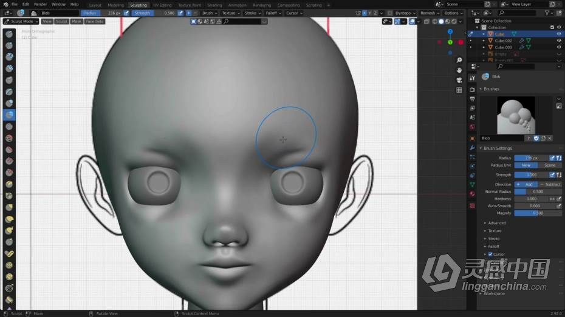565x317 pixels.
Task: Switch to the UV Editing workspace tab
Action: (x=162, y=5)
